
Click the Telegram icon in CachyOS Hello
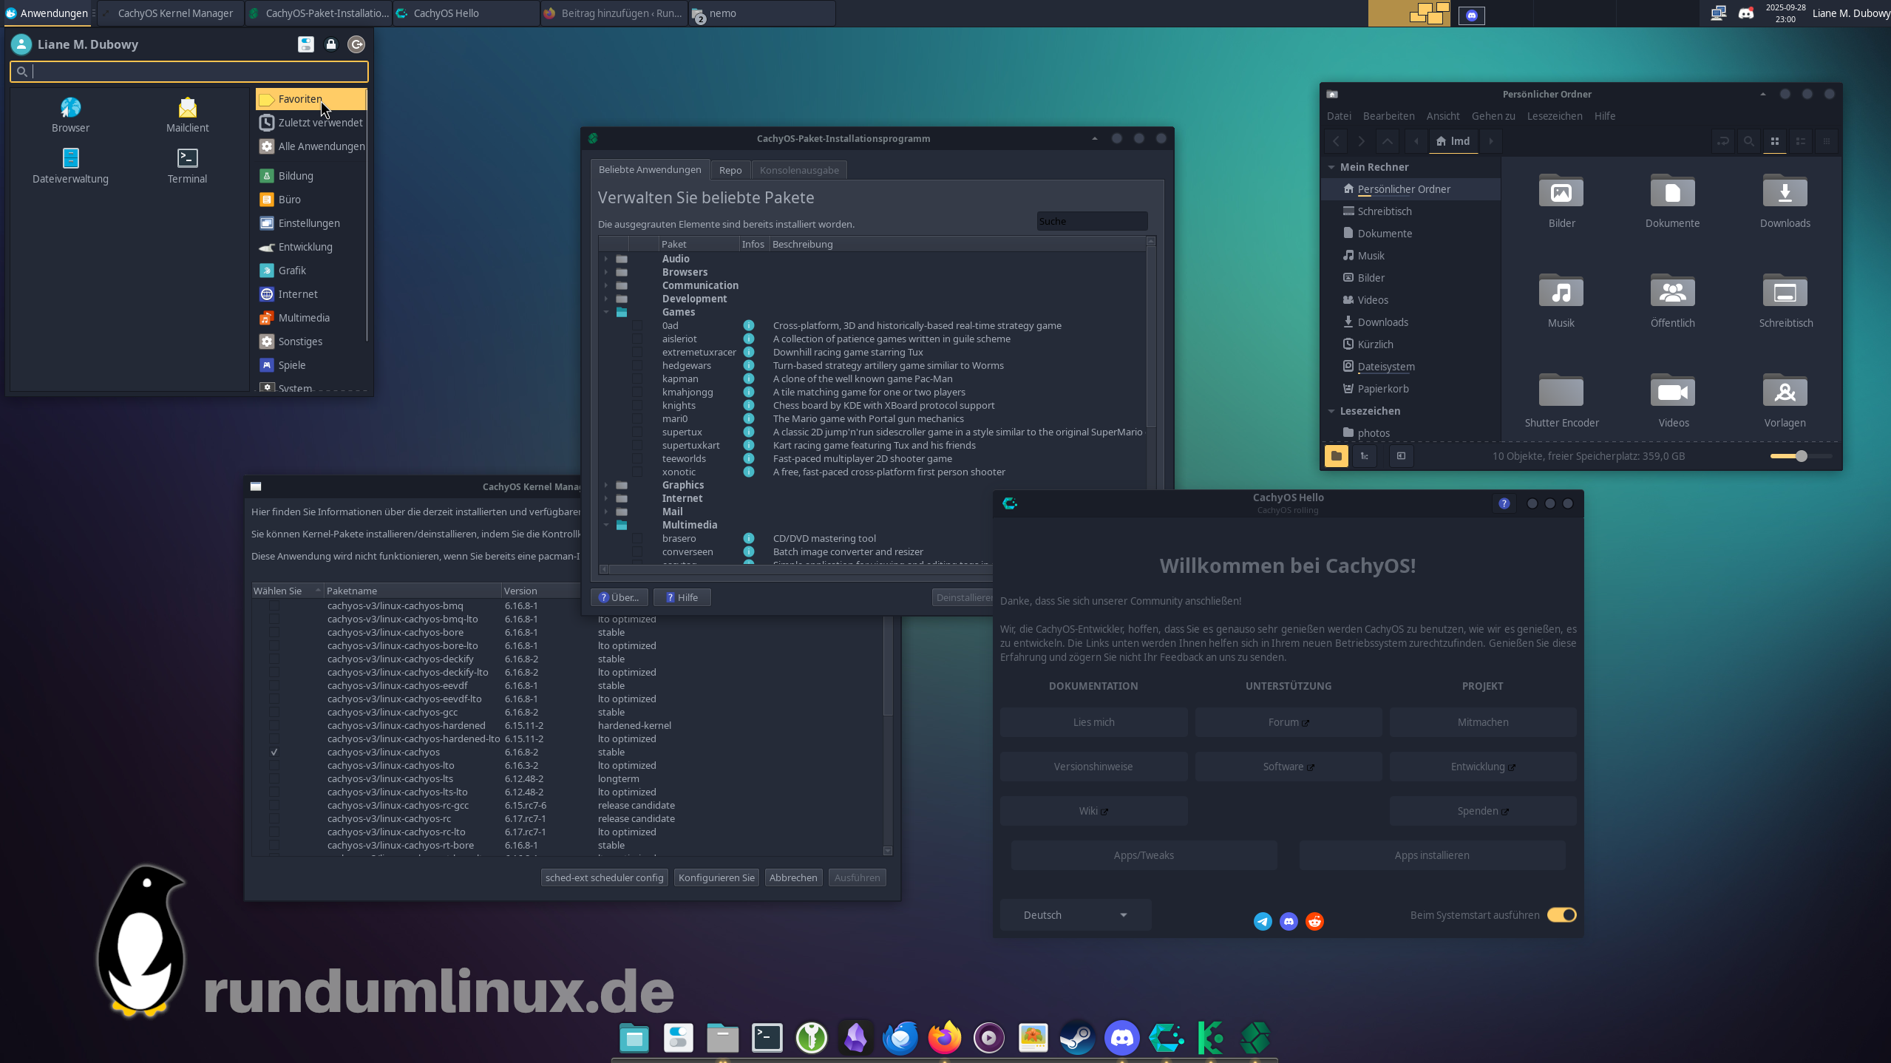click(1263, 921)
